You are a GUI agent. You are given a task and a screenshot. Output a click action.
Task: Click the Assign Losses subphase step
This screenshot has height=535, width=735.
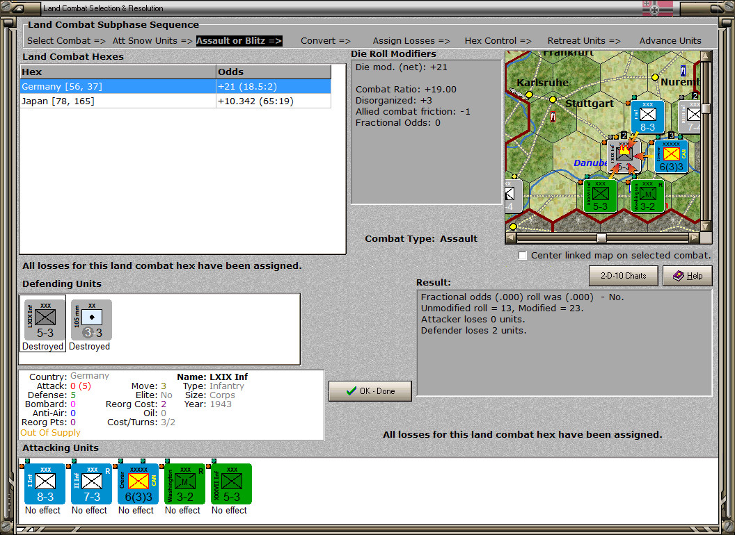tap(411, 41)
